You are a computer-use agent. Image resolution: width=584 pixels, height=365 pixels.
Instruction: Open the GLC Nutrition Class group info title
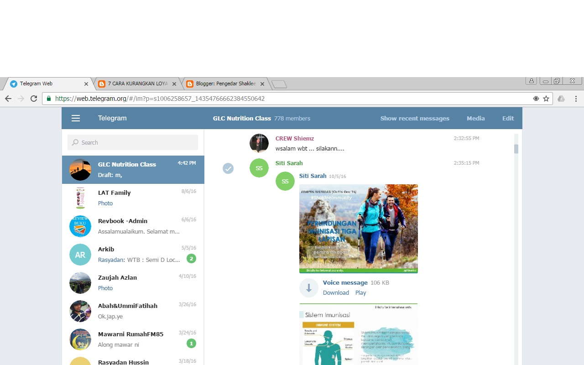tap(242, 118)
